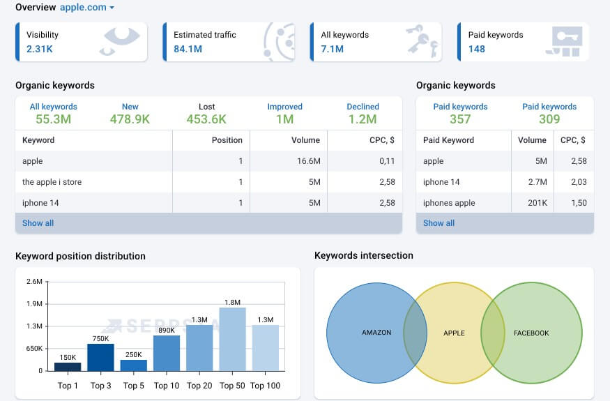Screen dimensions: 610x401
Task: Click 'iphones apple' paid keyword row
Action: 505,203
